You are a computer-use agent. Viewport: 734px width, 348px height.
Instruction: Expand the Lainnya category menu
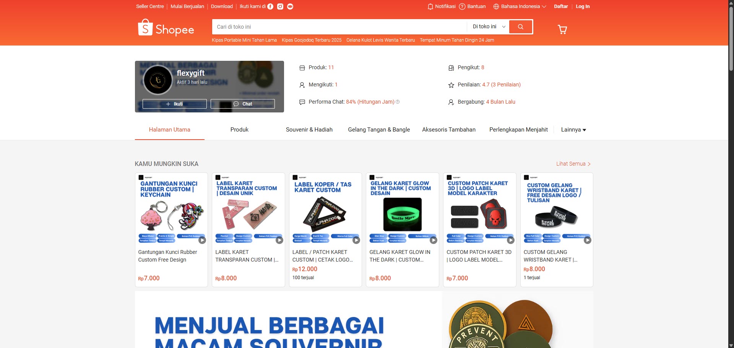pyautogui.click(x=573, y=130)
